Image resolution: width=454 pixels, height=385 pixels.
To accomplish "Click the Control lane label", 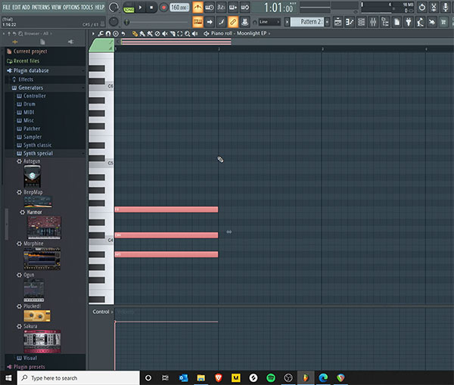I will (101, 312).
